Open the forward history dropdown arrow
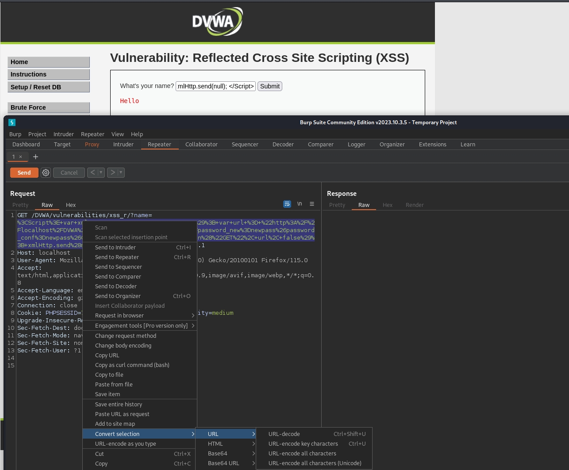This screenshot has width=569, height=470. 121,172
